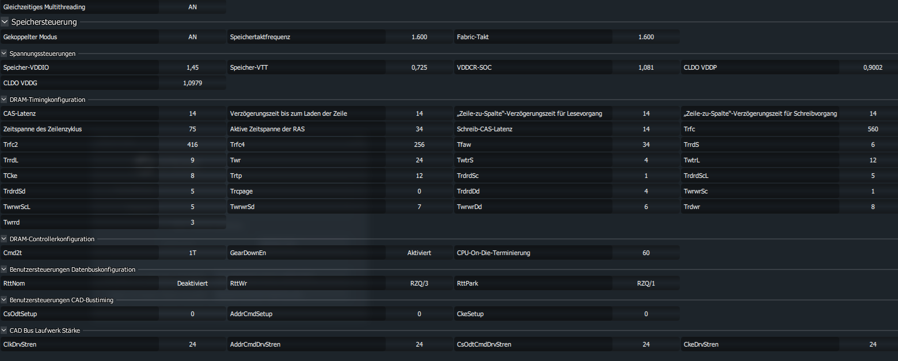Viewport: 898px width, 361px height.
Task: Click the CPU-On-Die-Terminierung value 60
Action: pos(646,253)
